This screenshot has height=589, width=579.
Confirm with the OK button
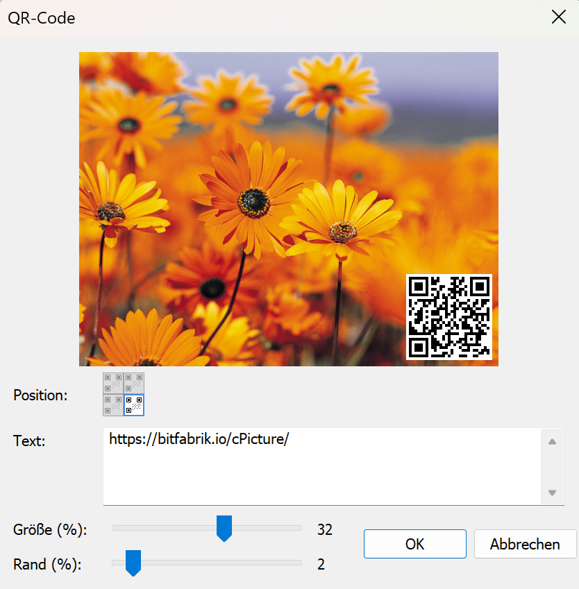pos(414,544)
